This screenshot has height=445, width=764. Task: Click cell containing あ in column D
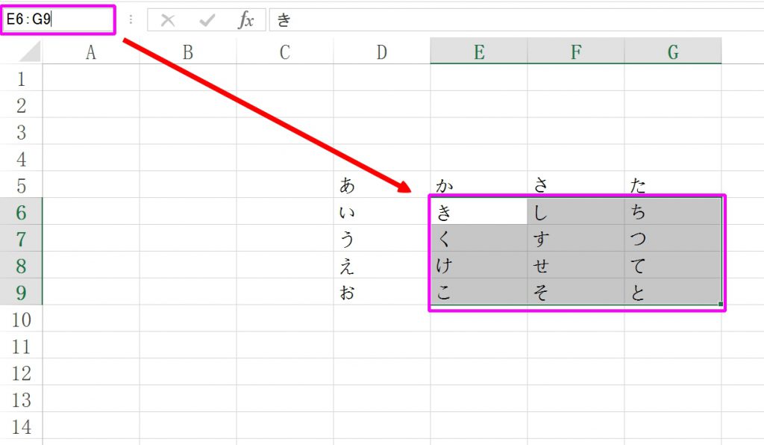[x=382, y=185]
